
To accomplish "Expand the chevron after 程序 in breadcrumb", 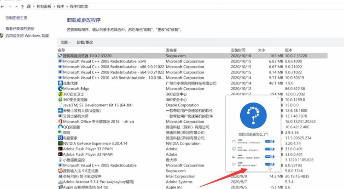I will click(x=67, y=7).
